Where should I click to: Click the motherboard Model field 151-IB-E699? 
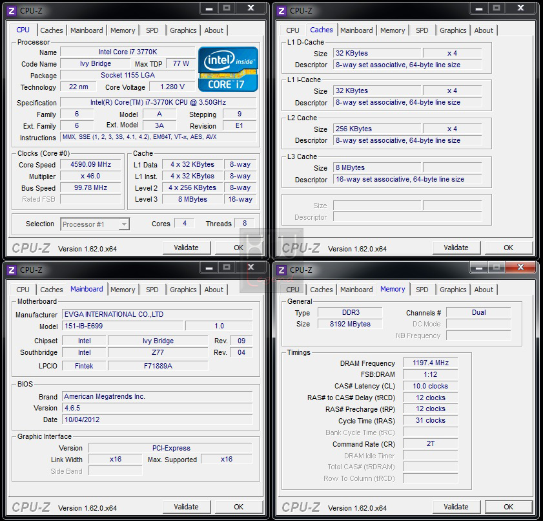(123, 326)
